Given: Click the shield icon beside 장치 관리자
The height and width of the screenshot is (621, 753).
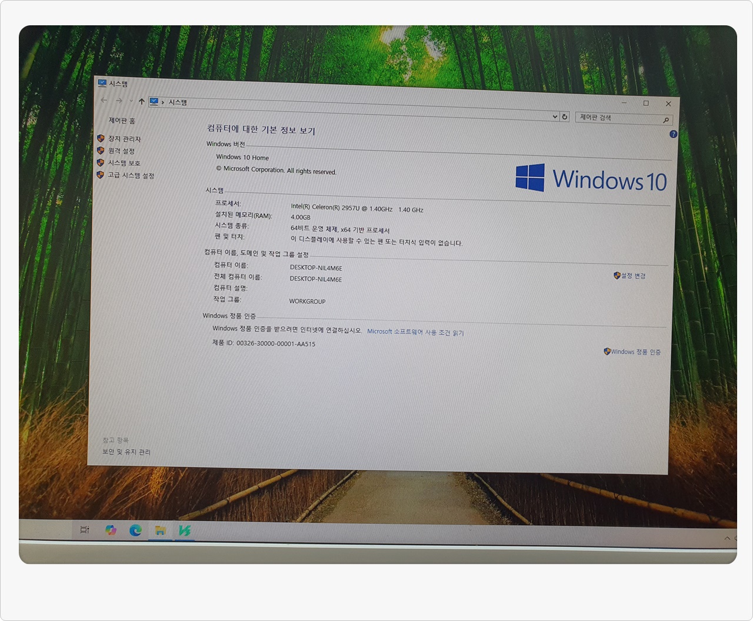Looking at the screenshot, I should pyautogui.click(x=101, y=138).
